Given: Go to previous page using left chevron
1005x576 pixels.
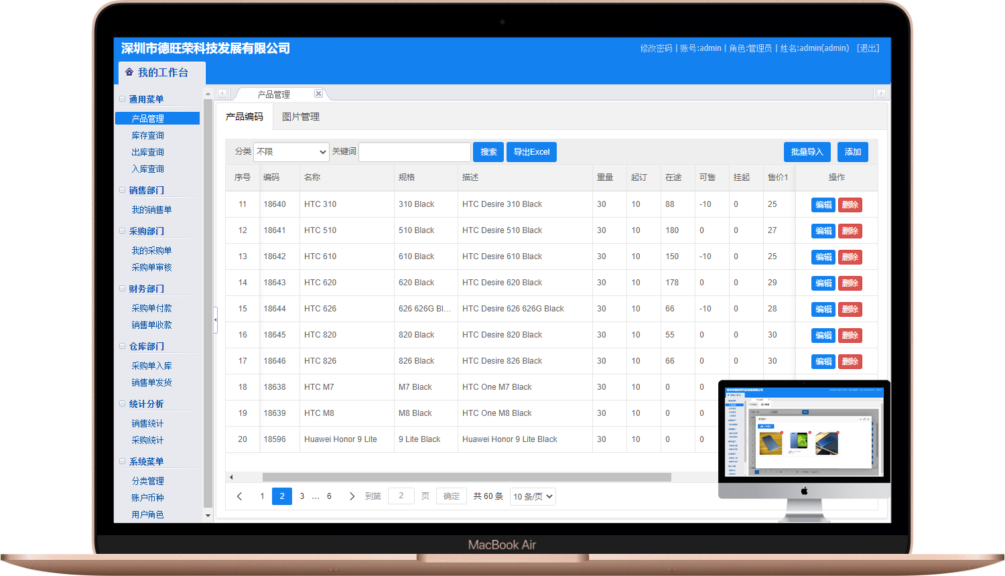Looking at the screenshot, I should 239,496.
